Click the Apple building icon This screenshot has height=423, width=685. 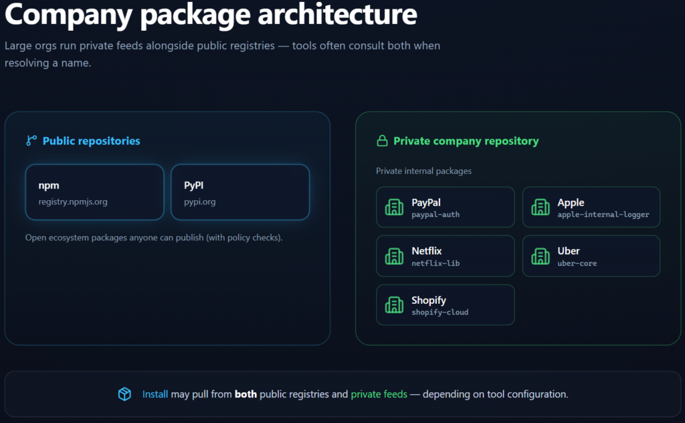point(540,207)
